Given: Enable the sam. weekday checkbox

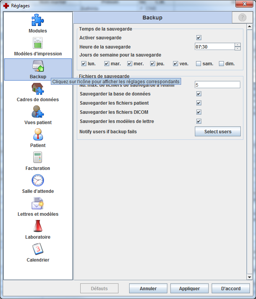Looking at the screenshot, I should [x=199, y=64].
